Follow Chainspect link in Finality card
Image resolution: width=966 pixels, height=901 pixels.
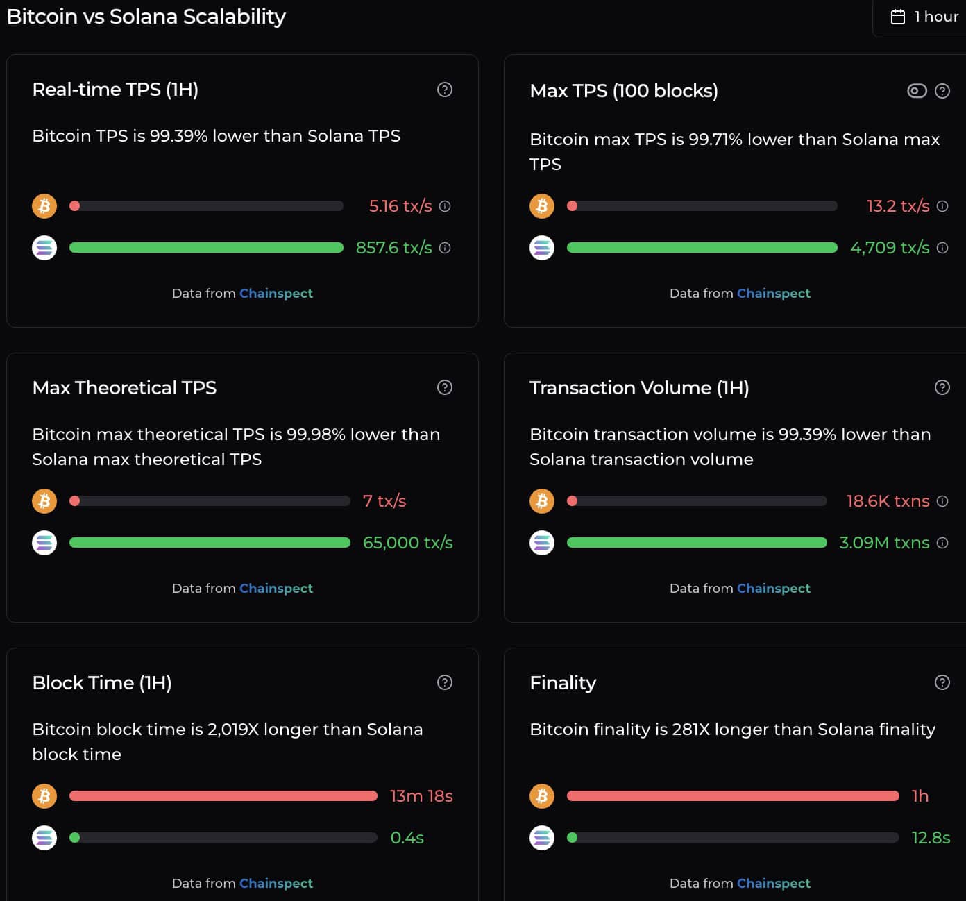773,884
